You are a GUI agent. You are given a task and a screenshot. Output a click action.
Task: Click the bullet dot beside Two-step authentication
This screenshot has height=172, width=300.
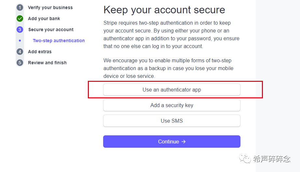click(x=20, y=41)
